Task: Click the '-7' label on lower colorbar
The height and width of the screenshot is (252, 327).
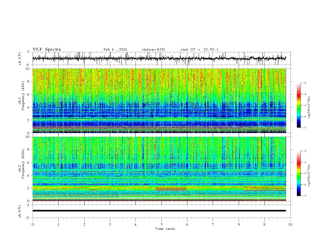Action: tap(304, 196)
